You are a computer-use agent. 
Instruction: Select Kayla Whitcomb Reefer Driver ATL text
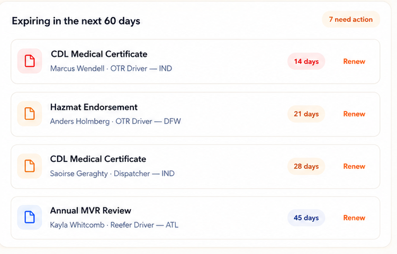(x=114, y=225)
